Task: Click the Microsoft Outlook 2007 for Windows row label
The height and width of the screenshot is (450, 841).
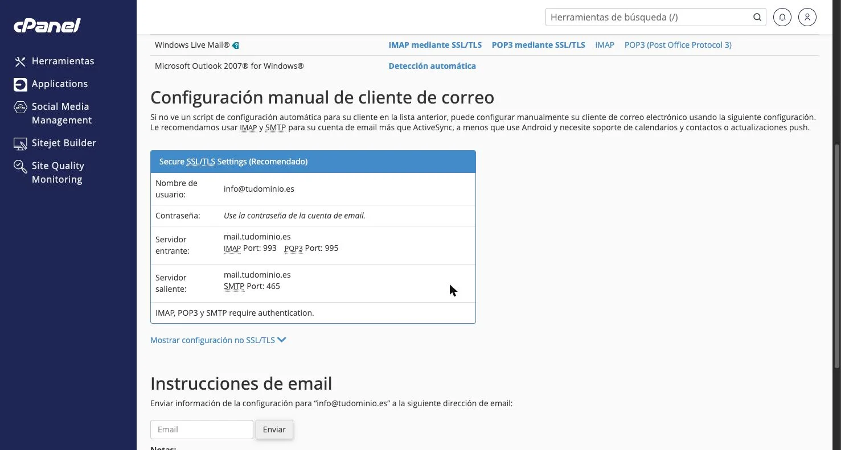Action: (x=229, y=66)
